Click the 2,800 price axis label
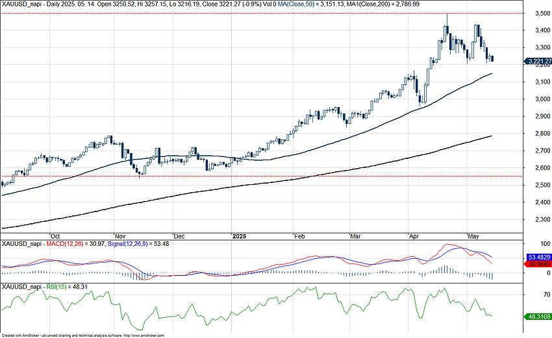 [x=542, y=134]
